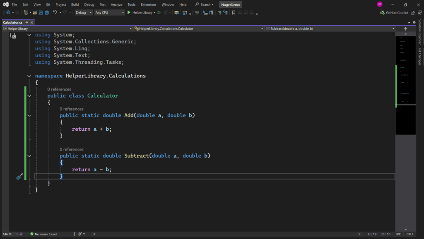
Task: Click the Save All icon
Action: (x=47, y=12)
